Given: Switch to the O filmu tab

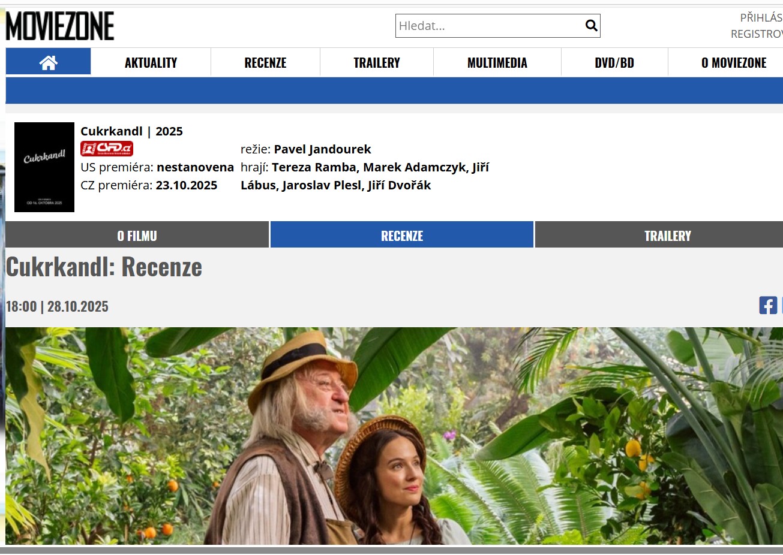Looking at the screenshot, I should [137, 235].
